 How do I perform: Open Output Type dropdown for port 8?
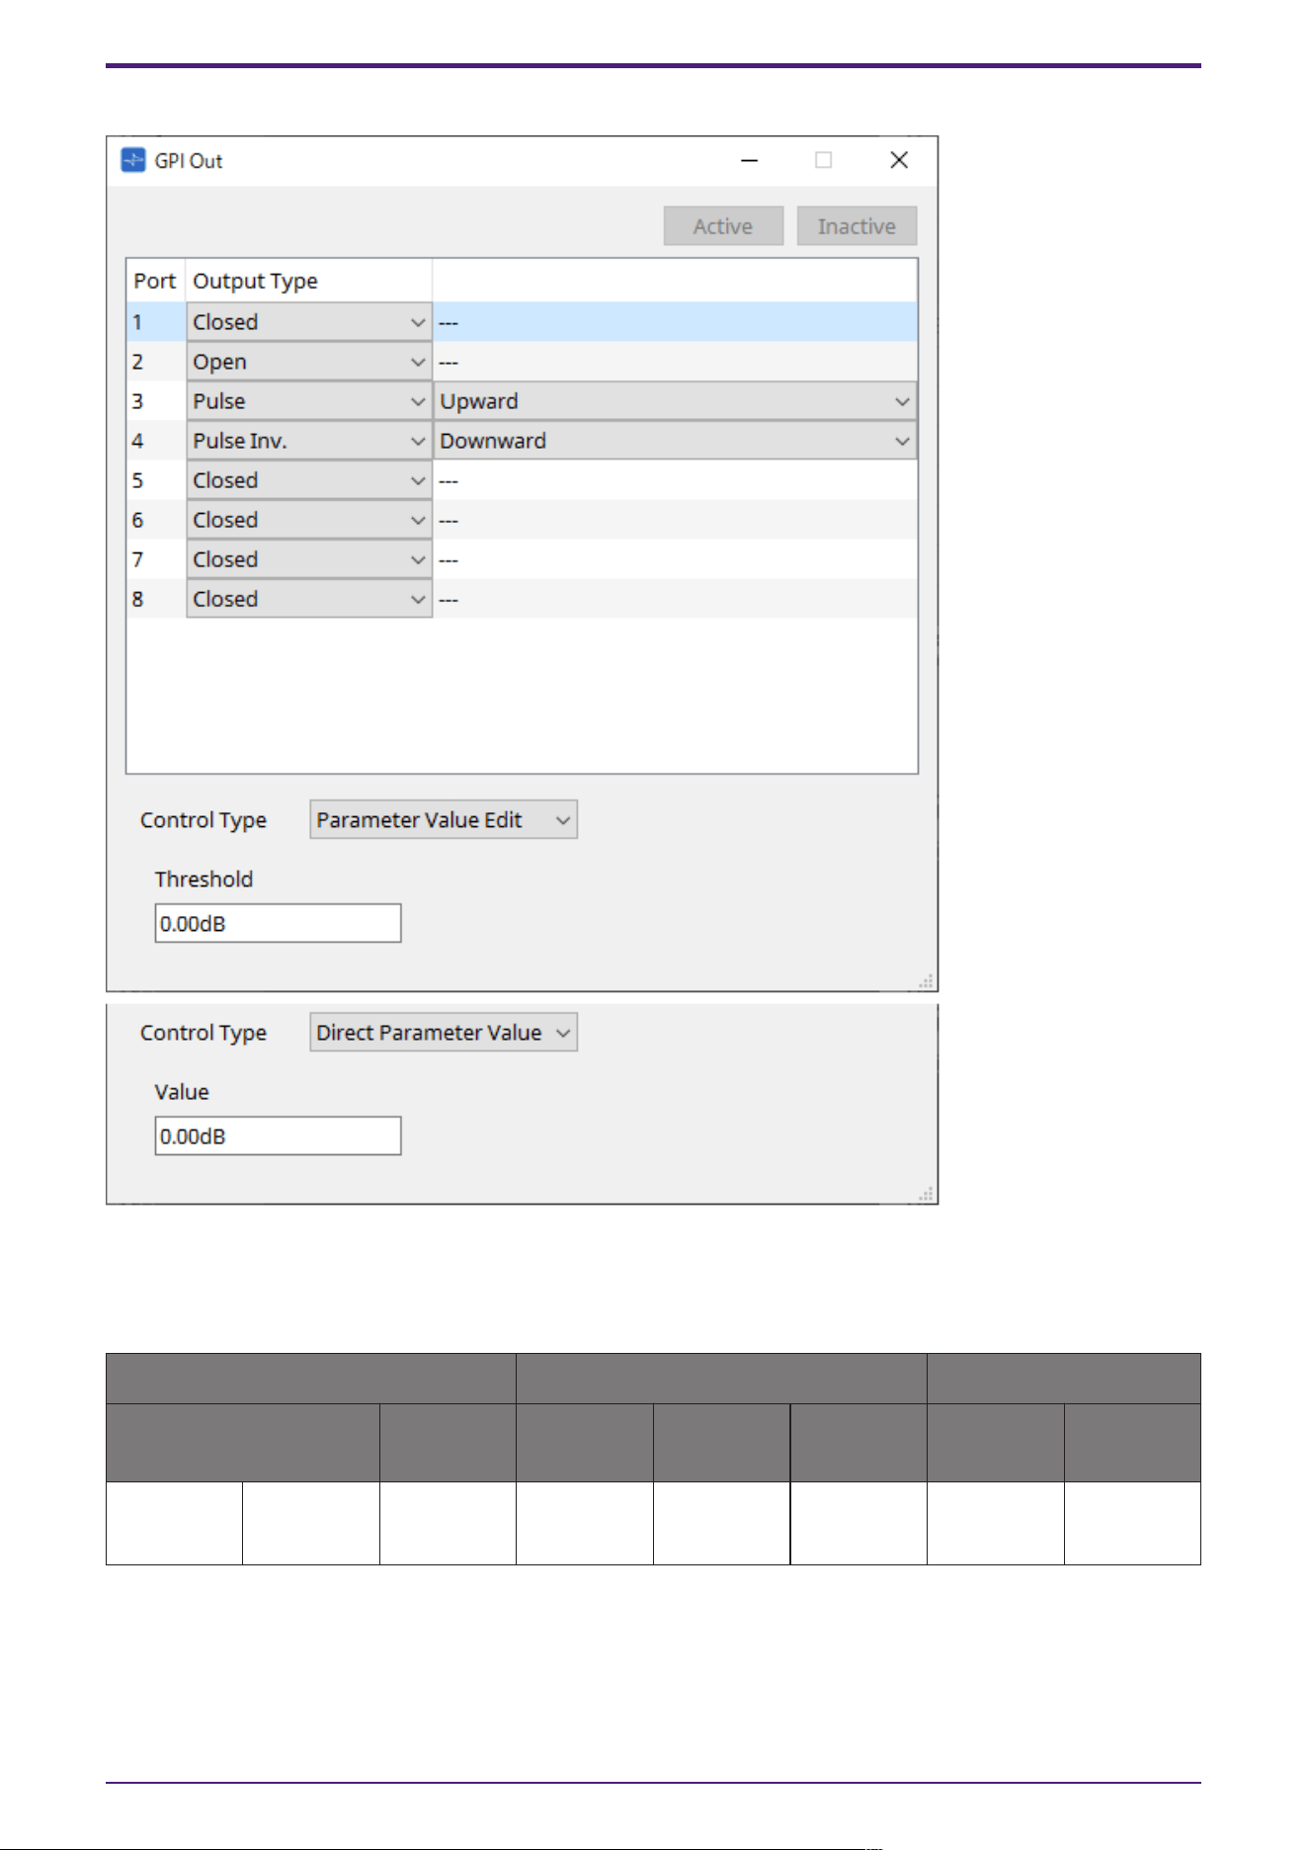(309, 599)
